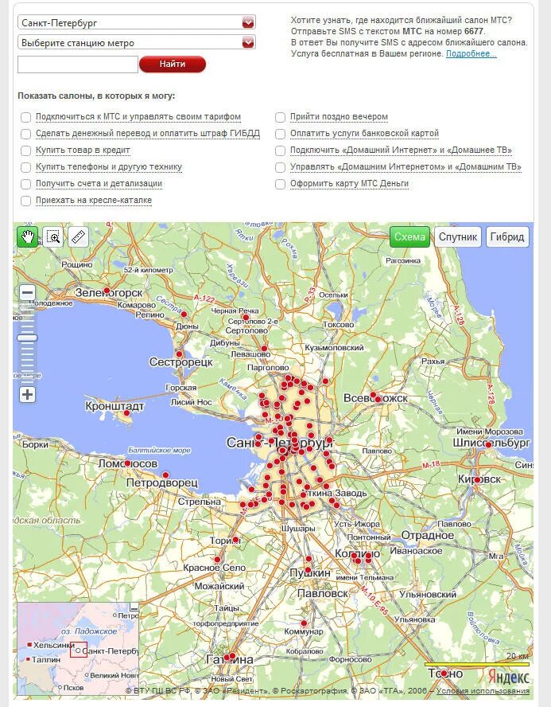Viewport: 551px width, 707px height.
Task: Open the 'Выберите станцию метро' dropdown
Action: 137,43
